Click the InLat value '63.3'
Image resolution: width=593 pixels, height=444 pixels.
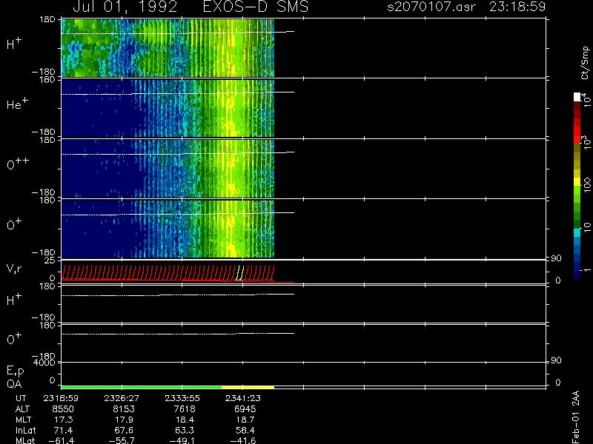tap(185, 430)
